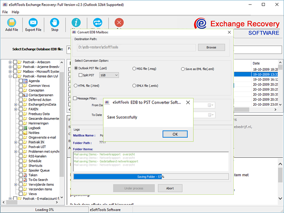Collapse the Postvak - Renee den Uyl mailbox
Image resolution: width=284 pixels, height=213 pixels.
(10, 76)
